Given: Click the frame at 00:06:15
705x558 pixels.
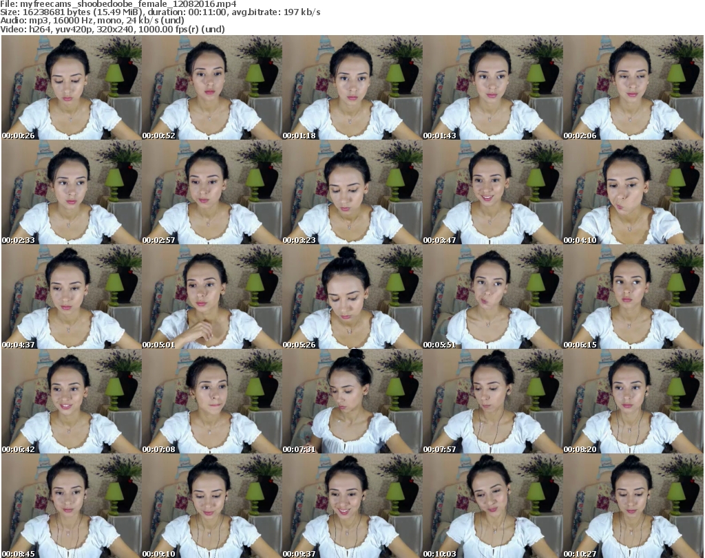Looking at the screenshot, I should (x=633, y=297).
